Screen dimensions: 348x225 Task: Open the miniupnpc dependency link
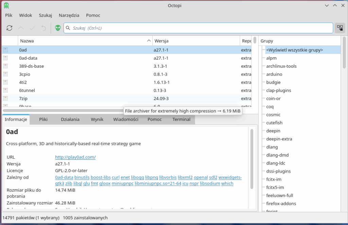pos(122,183)
